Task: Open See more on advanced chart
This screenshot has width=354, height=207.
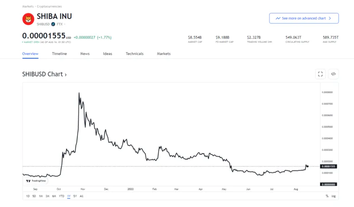Action: click(x=304, y=18)
